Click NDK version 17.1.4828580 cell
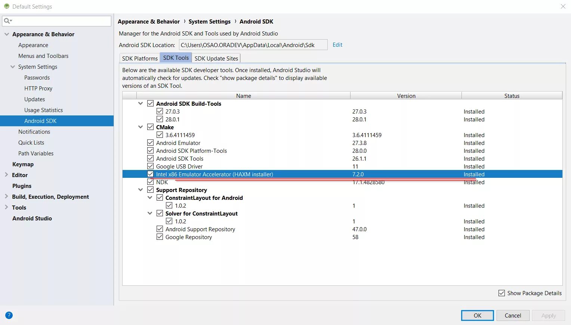The height and width of the screenshot is (325, 571). coord(368,182)
